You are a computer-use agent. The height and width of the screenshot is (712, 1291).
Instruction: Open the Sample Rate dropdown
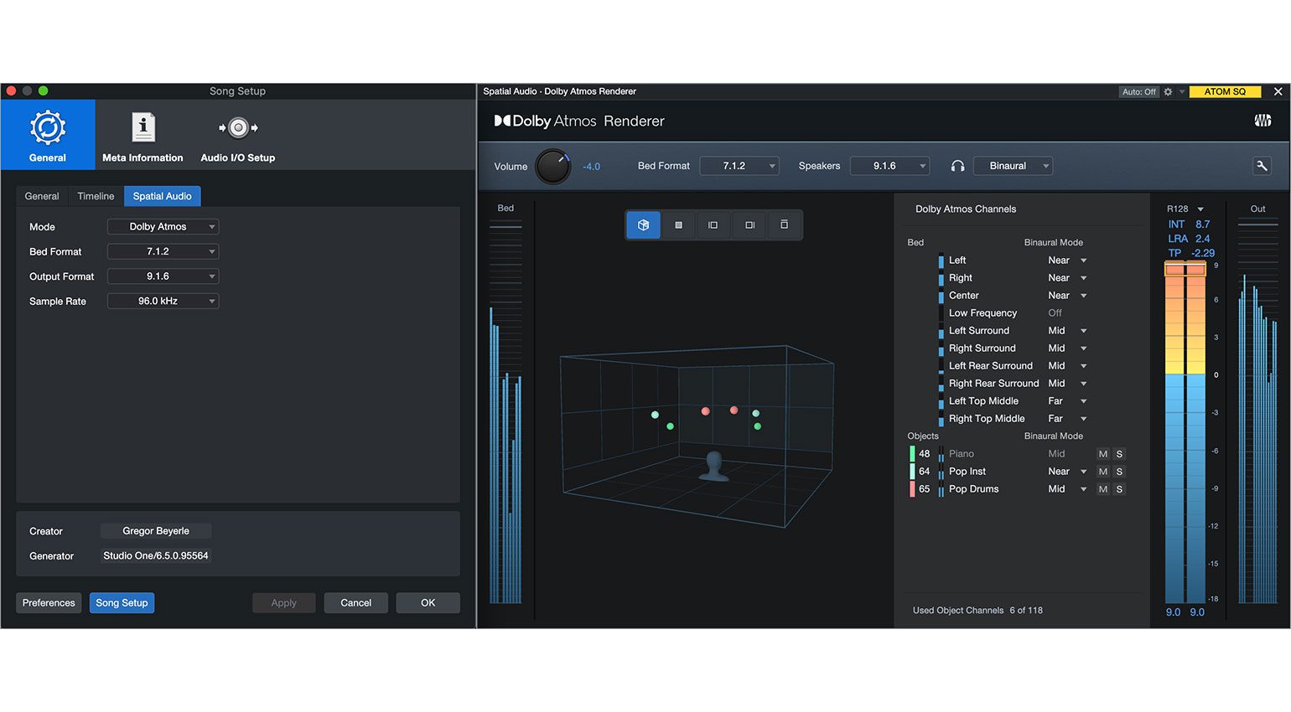(163, 301)
